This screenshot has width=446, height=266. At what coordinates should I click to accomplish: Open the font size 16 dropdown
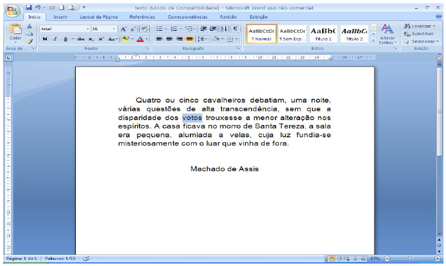click(114, 29)
